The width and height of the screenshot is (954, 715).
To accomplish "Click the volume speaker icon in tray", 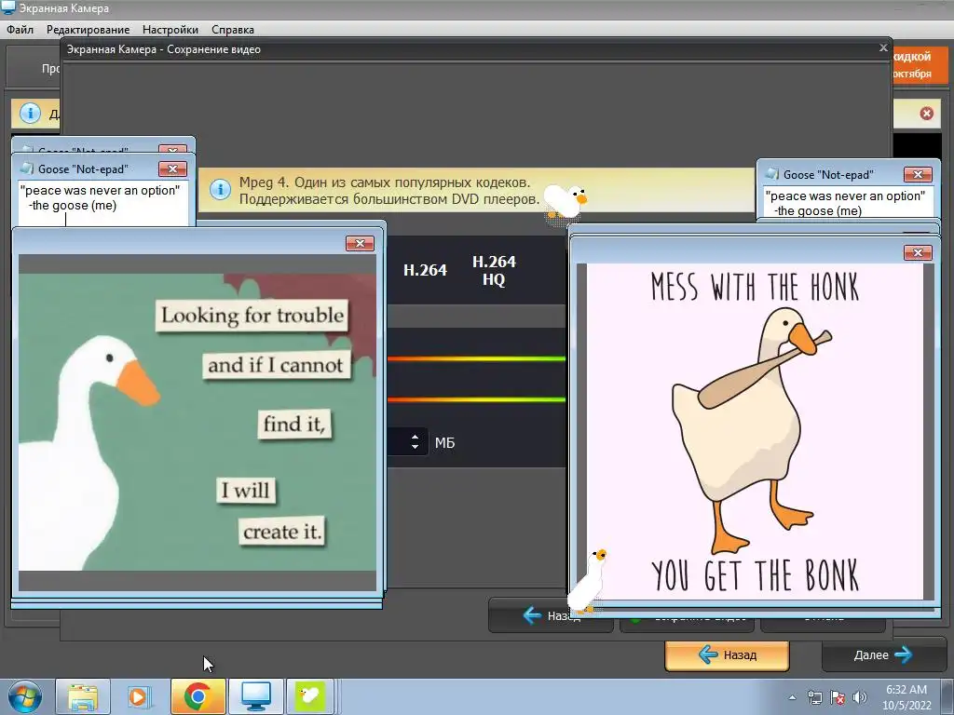I will point(860,698).
